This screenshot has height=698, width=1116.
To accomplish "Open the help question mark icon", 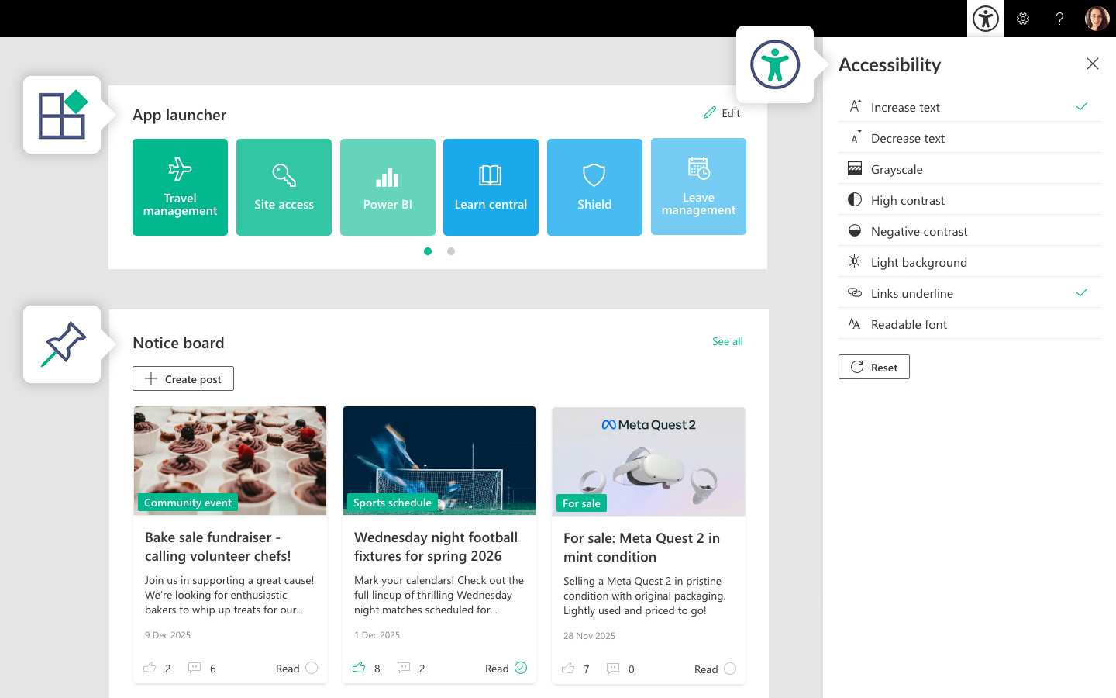I will (x=1059, y=19).
